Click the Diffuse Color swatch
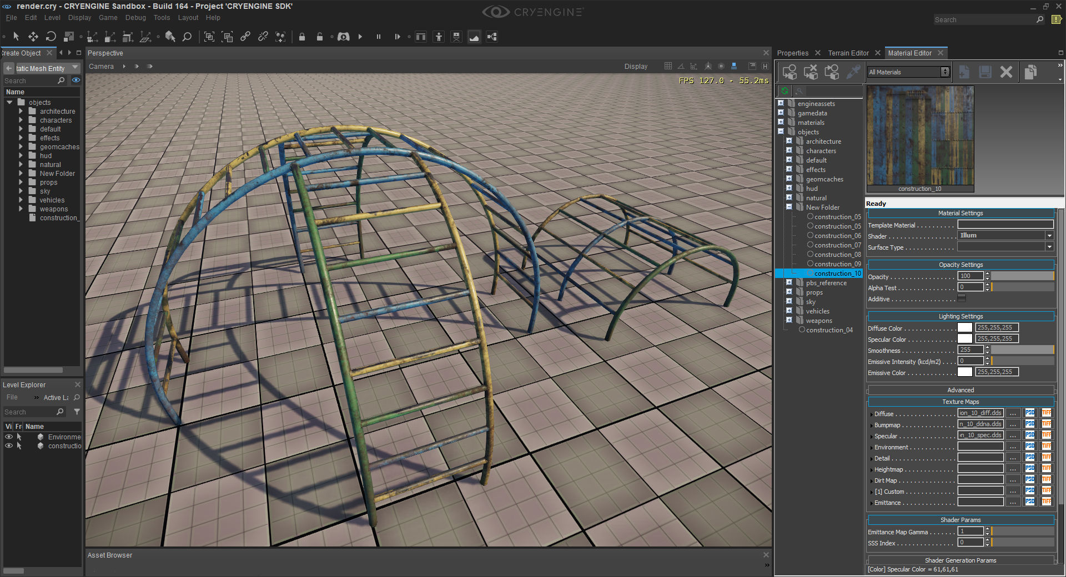The image size is (1066, 577). pyautogui.click(x=965, y=327)
